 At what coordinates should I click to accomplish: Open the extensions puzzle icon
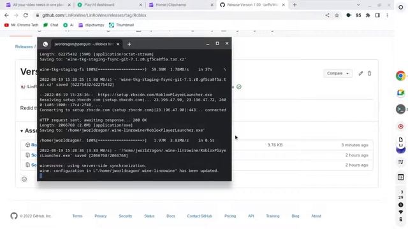click(x=368, y=15)
